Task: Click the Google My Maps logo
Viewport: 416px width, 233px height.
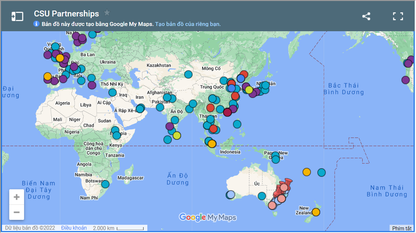Action: (208, 217)
